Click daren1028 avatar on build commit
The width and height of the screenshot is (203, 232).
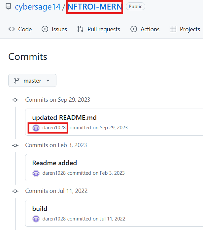tap(36, 219)
